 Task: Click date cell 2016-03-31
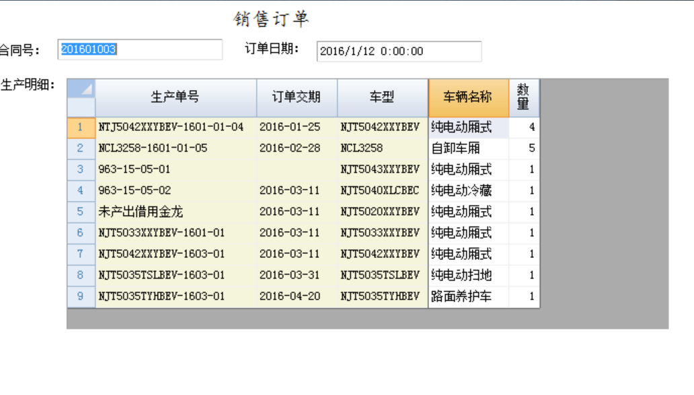click(297, 275)
